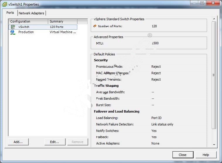Screen dimensions: 222x163
Task: Select the Production port group row
Action: pyautogui.click(x=43, y=32)
